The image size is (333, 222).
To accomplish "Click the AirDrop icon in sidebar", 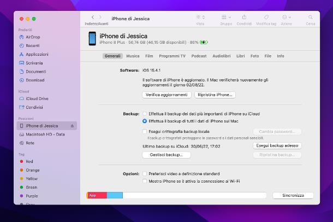I will click(x=21, y=37).
